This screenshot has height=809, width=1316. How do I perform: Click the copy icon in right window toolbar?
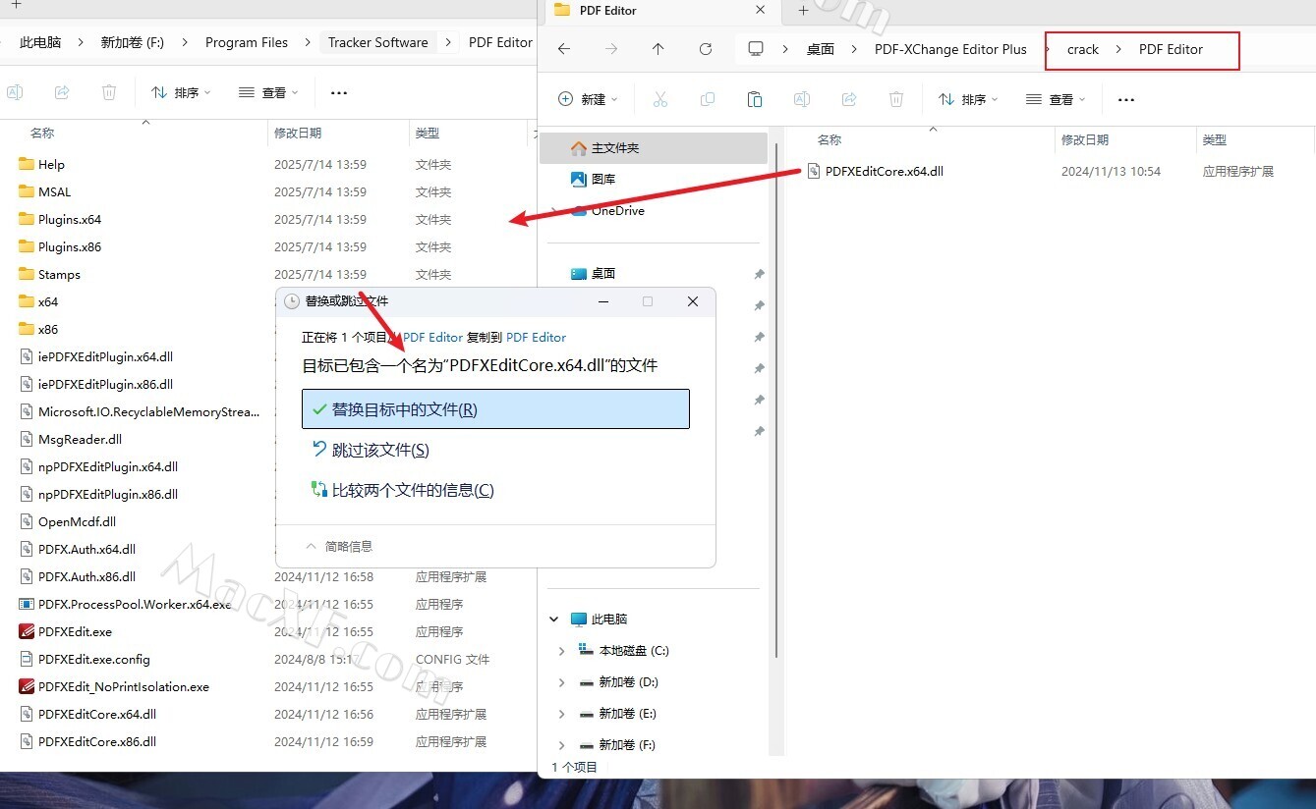tap(708, 99)
